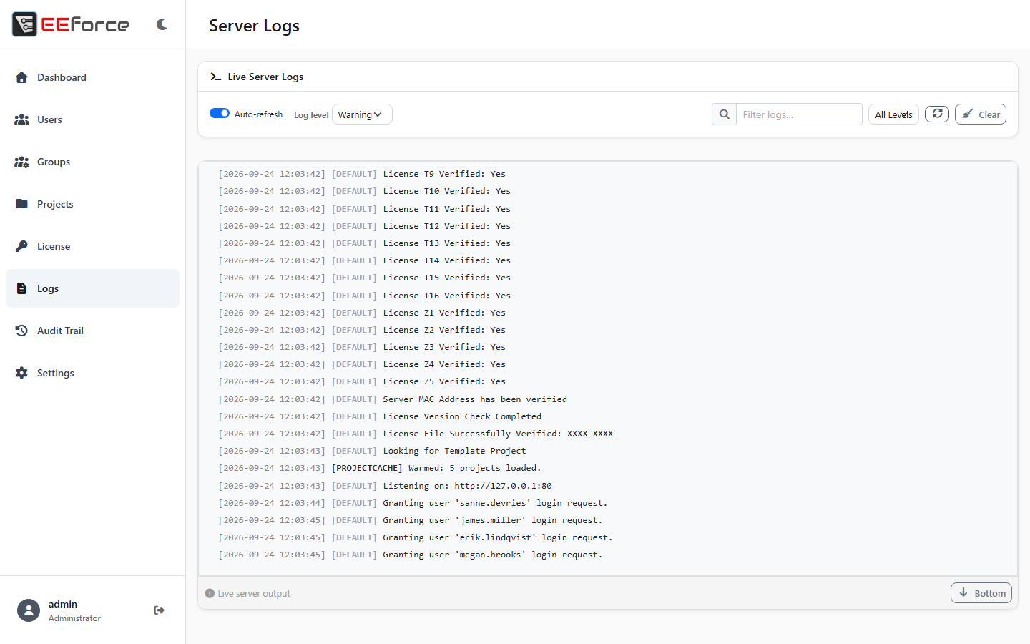
Task: Select Logs in sidebar
Action: coord(92,288)
